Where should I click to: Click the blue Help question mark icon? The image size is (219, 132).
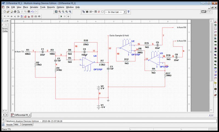point(128,12)
